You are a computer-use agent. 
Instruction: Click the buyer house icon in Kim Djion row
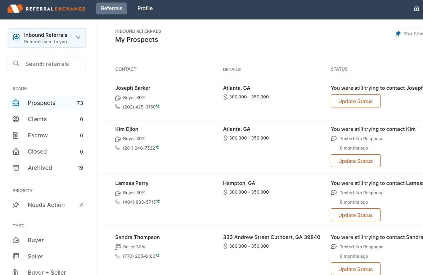pos(118,139)
